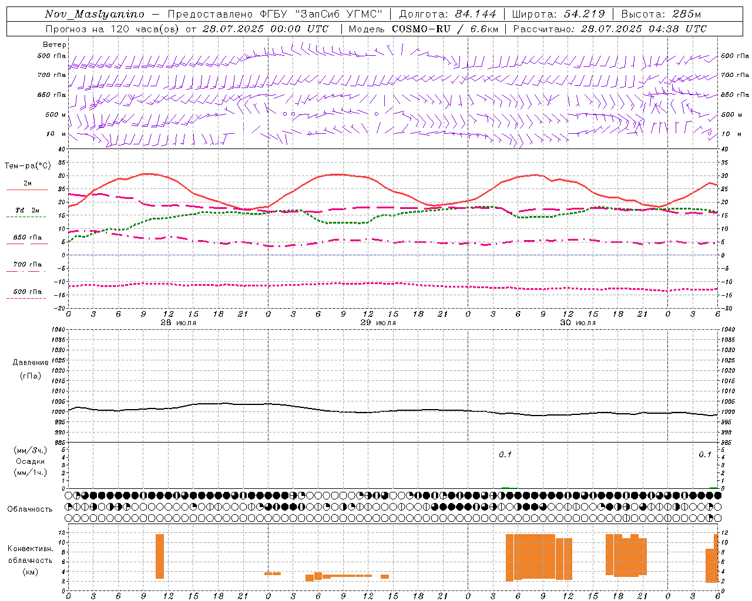The image size is (752, 601).
Task: Click the Давление pressure panel label
Action: pyautogui.click(x=31, y=363)
